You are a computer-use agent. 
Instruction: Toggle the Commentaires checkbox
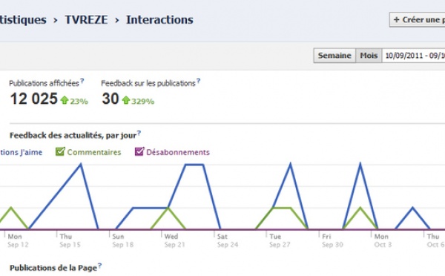point(60,151)
